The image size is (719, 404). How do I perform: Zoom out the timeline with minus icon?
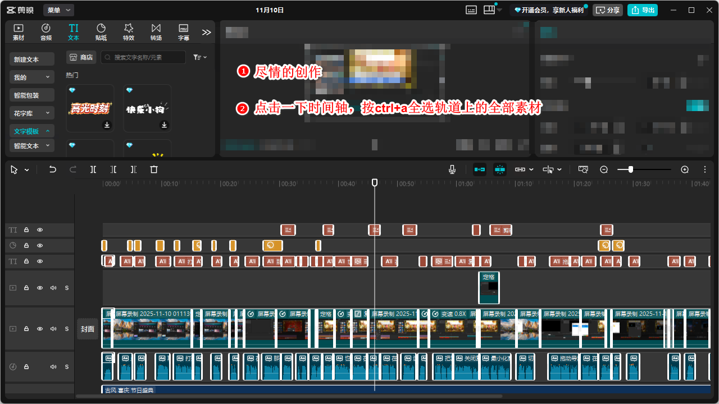pos(604,169)
